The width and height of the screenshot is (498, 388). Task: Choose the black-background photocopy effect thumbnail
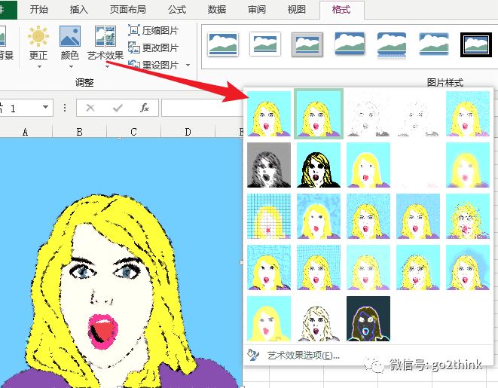click(319, 165)
